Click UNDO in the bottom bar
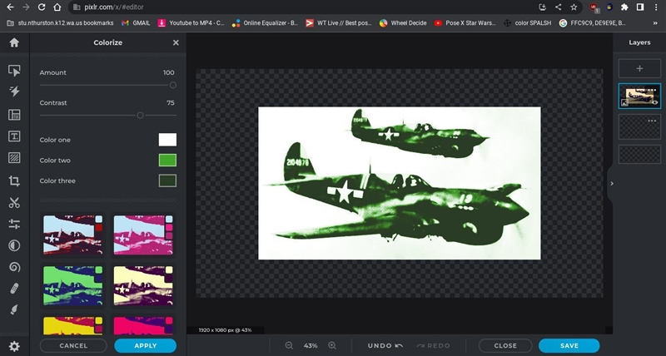666x356 pixels. coord(385,345)
